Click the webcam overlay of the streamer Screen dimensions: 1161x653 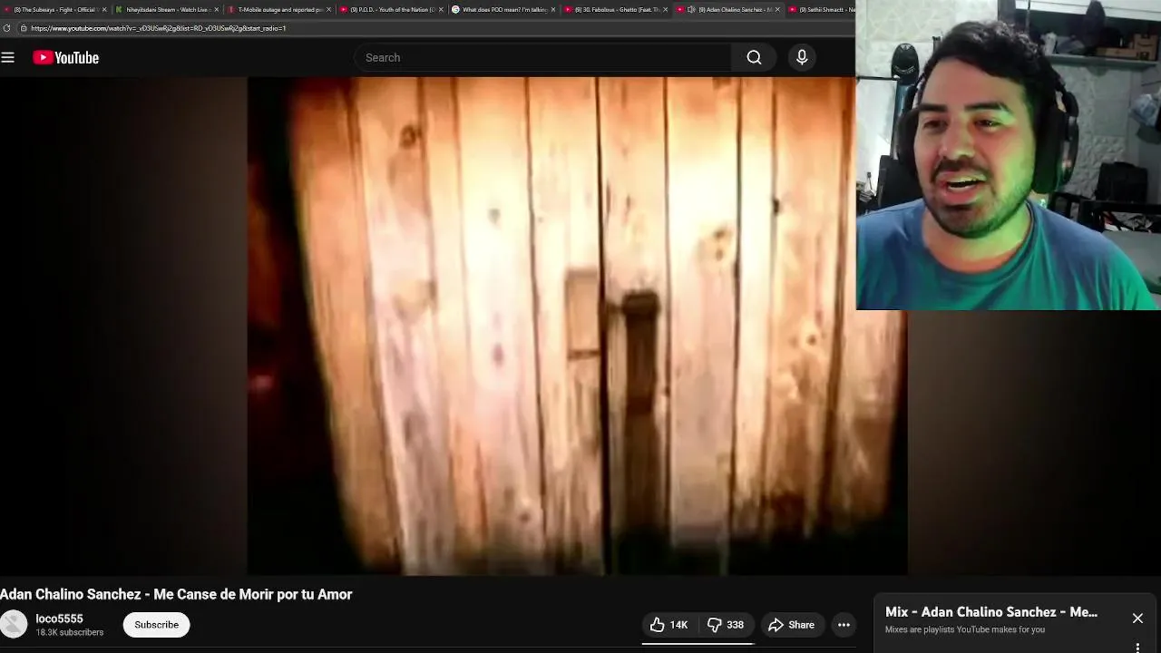tap(1008, 155)
